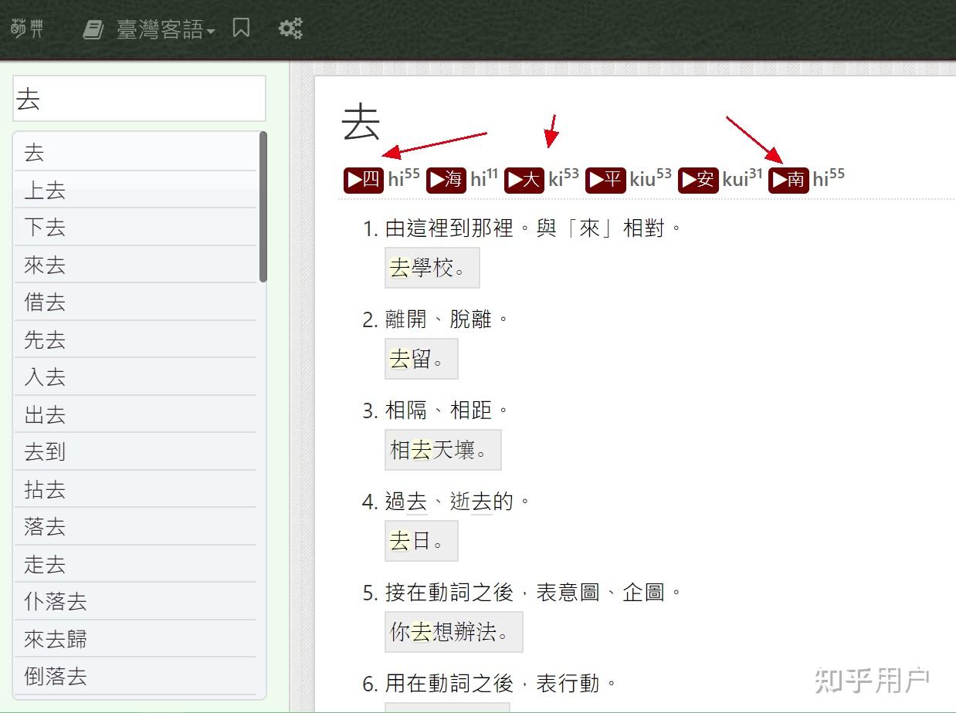Image resolution: width=956 pixels, height=713 pixels.
Task: Click the large 去 entry heading
Action: click(x=361, y=122)
